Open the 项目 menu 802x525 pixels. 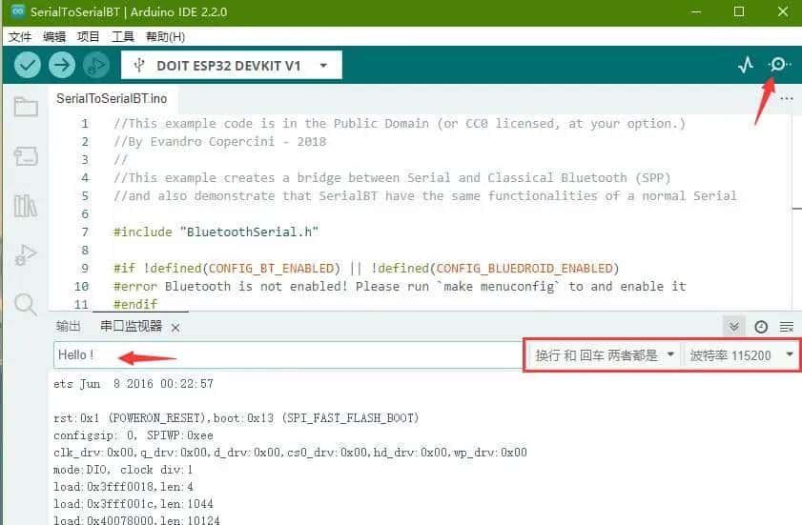coord(88,37)
